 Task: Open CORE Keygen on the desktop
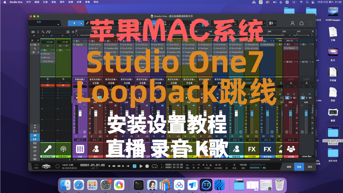click(333, 14)
